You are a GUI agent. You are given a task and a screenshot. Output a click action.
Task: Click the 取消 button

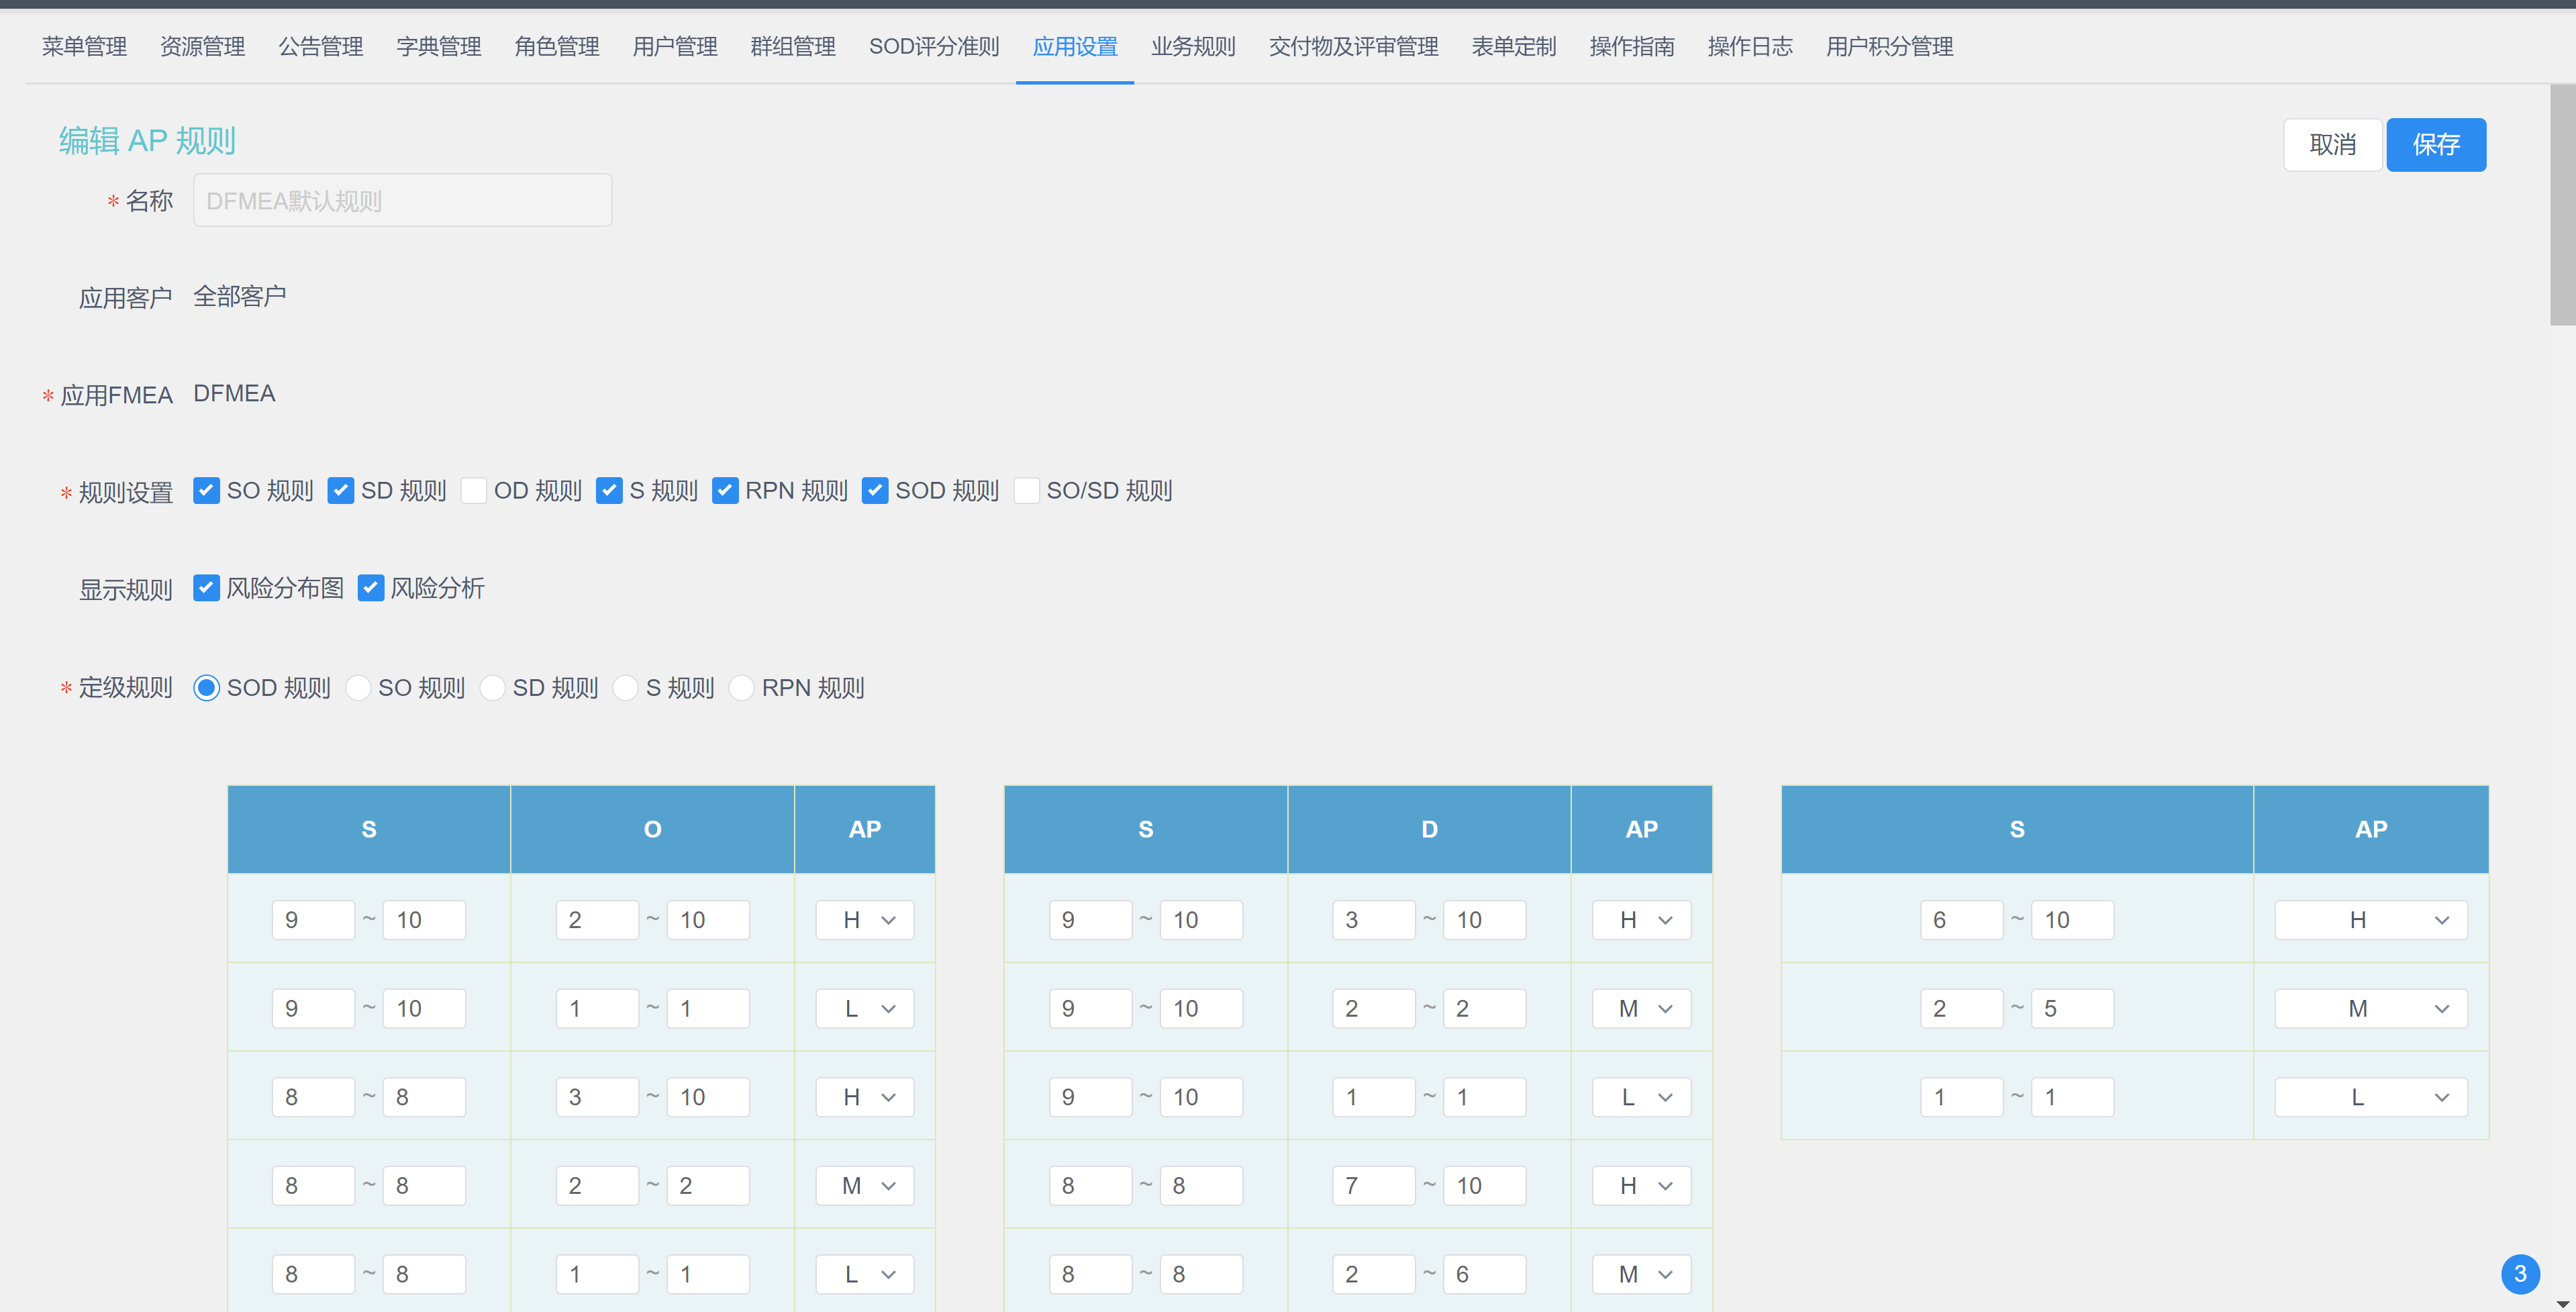click(x=2332, y=145)
